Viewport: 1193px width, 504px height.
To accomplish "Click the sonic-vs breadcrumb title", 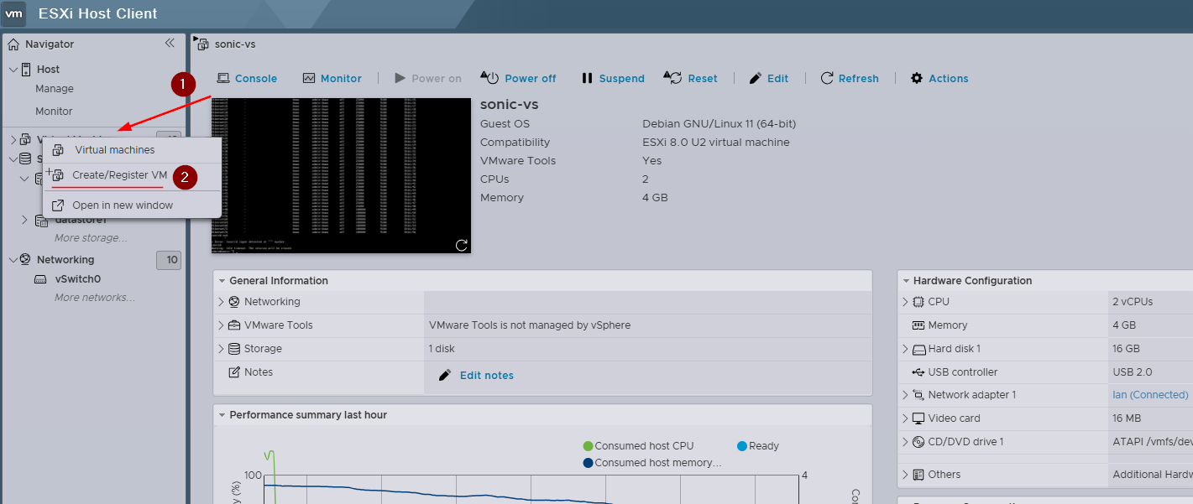I will (x=235, y=44).
